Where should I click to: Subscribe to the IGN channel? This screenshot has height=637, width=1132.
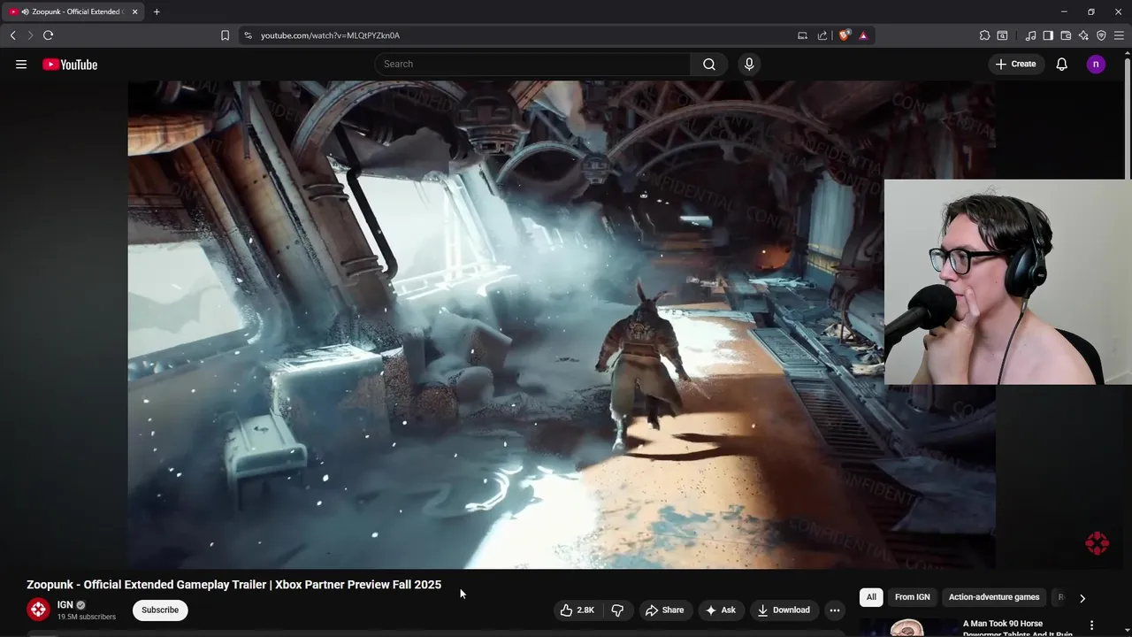pos(160,610)
